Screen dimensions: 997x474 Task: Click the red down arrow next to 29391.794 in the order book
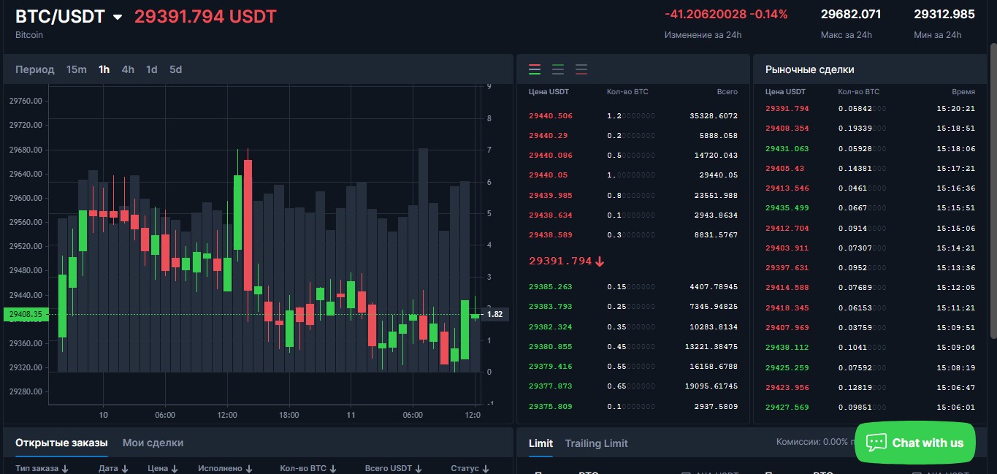[600, 261]
